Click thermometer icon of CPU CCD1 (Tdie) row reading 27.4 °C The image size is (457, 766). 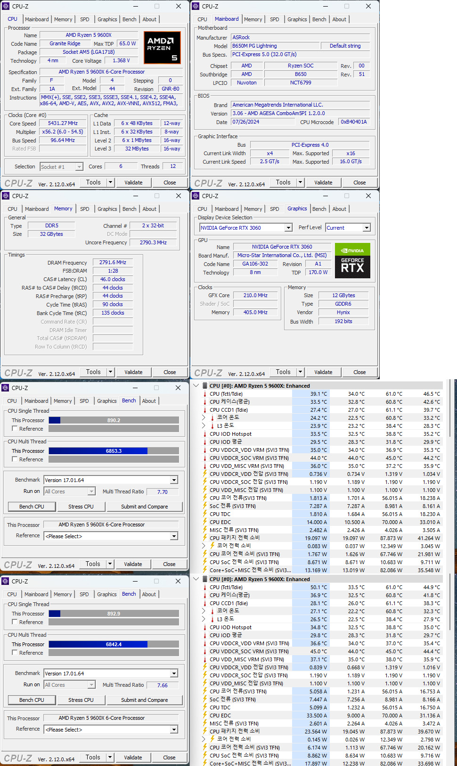205,410
